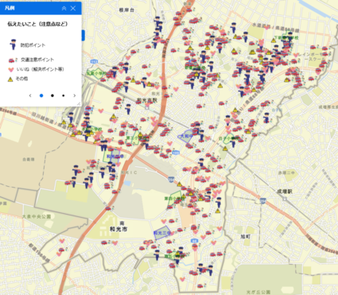
Task: Open the 成増駅 station symbol
Action: [285, 198]
